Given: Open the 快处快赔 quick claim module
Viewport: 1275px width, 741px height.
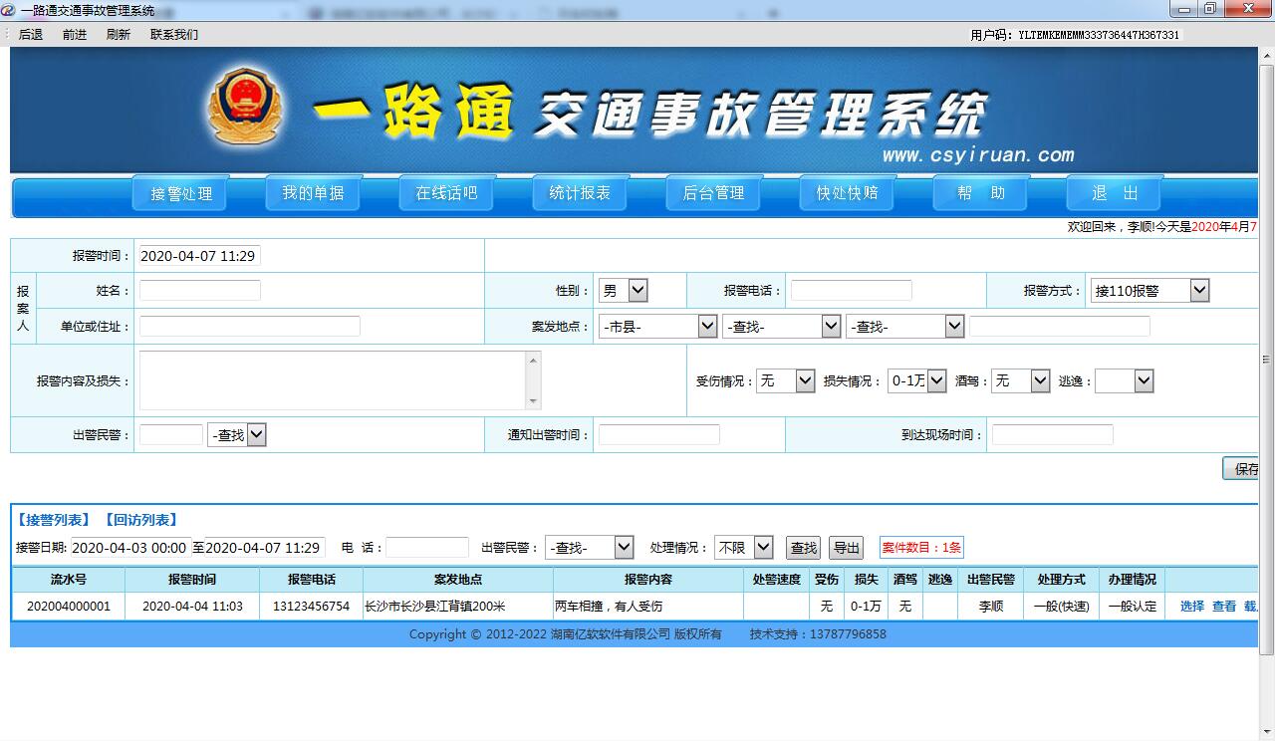Looking at the screenshot, I should point(846,193).
